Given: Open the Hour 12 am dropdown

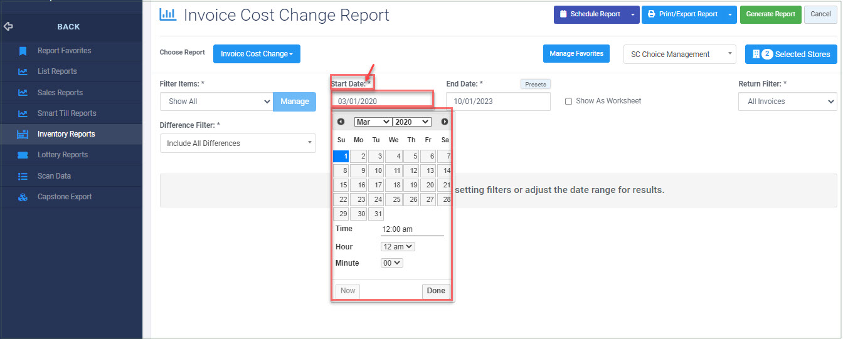Looking at the screenshot, I should (398, 247).
